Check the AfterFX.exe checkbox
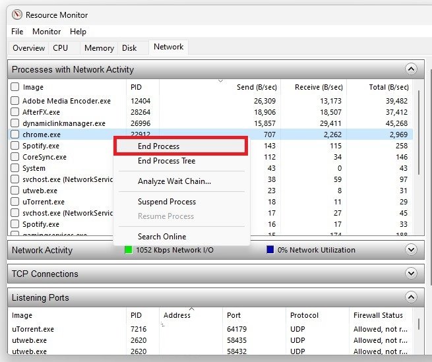The width and height of the screenshot is (432, 362). click(x=15, y=112)
